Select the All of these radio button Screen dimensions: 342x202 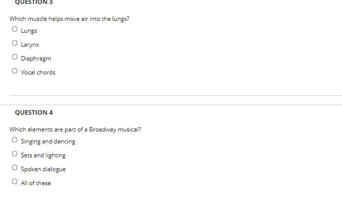(x=14, y=181)
